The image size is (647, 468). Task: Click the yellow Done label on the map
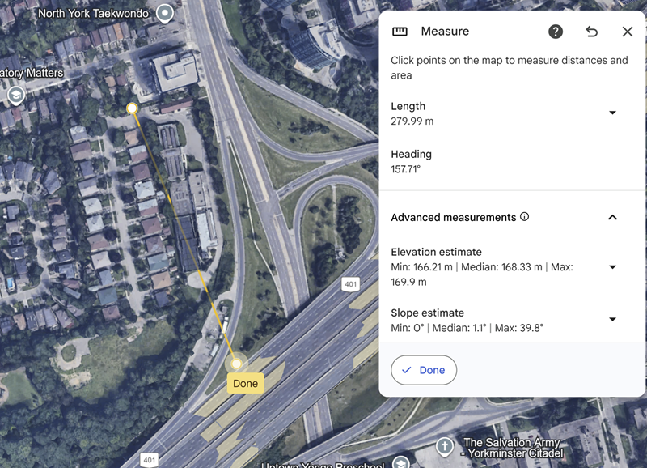[245, 384]
